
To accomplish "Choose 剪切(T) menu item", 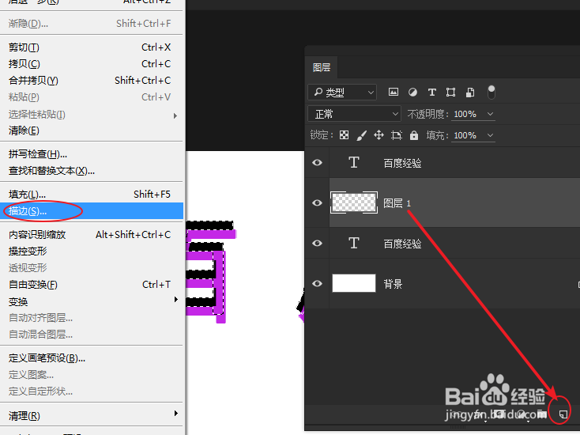I will tap(92, 47).
